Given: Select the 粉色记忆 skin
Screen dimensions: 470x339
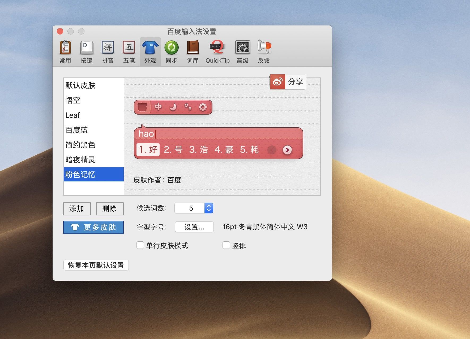Looking at the screenshot, I should pyautogui.click(x=94, y=174).
